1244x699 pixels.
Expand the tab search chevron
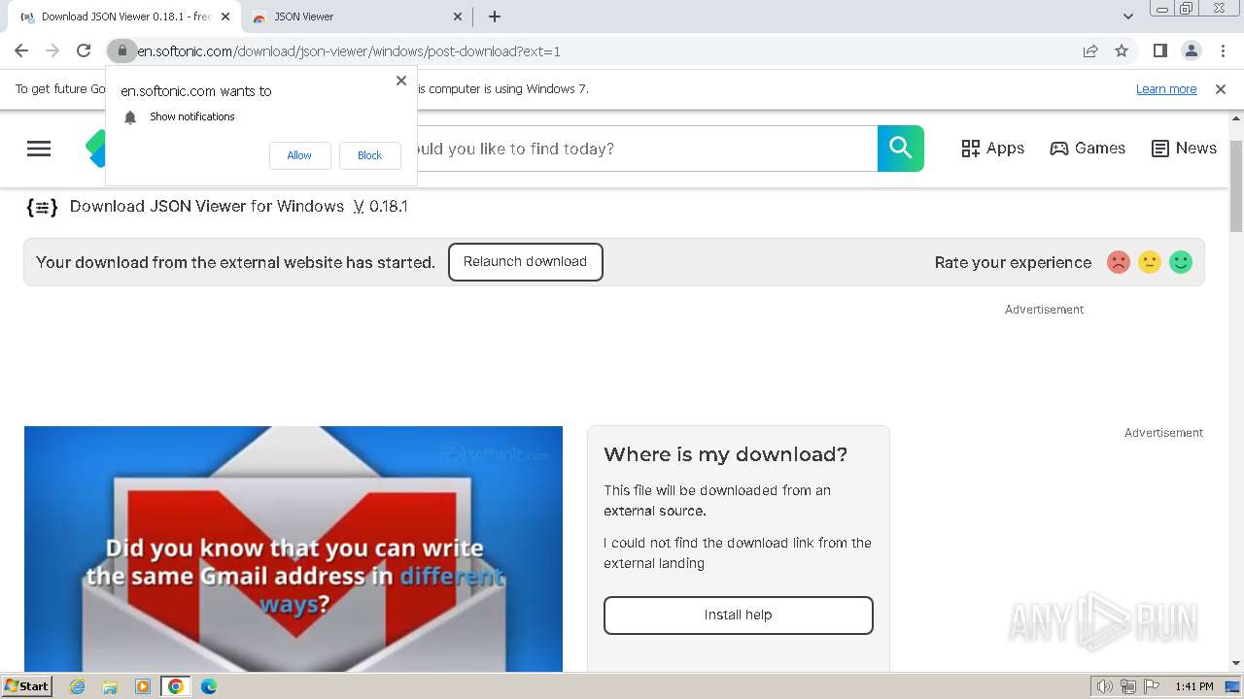[x=1128, y=17]
